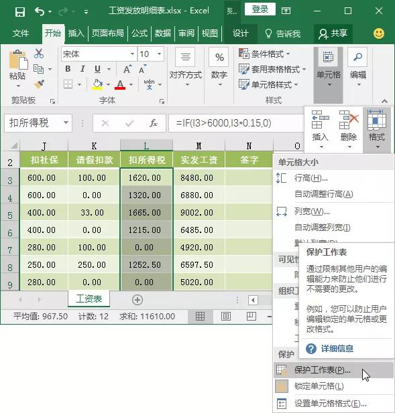The width and height of the screenshot is (395, 413).
Task: Choose 自动调整列宽(I)
Action: [x=333, y=227]
